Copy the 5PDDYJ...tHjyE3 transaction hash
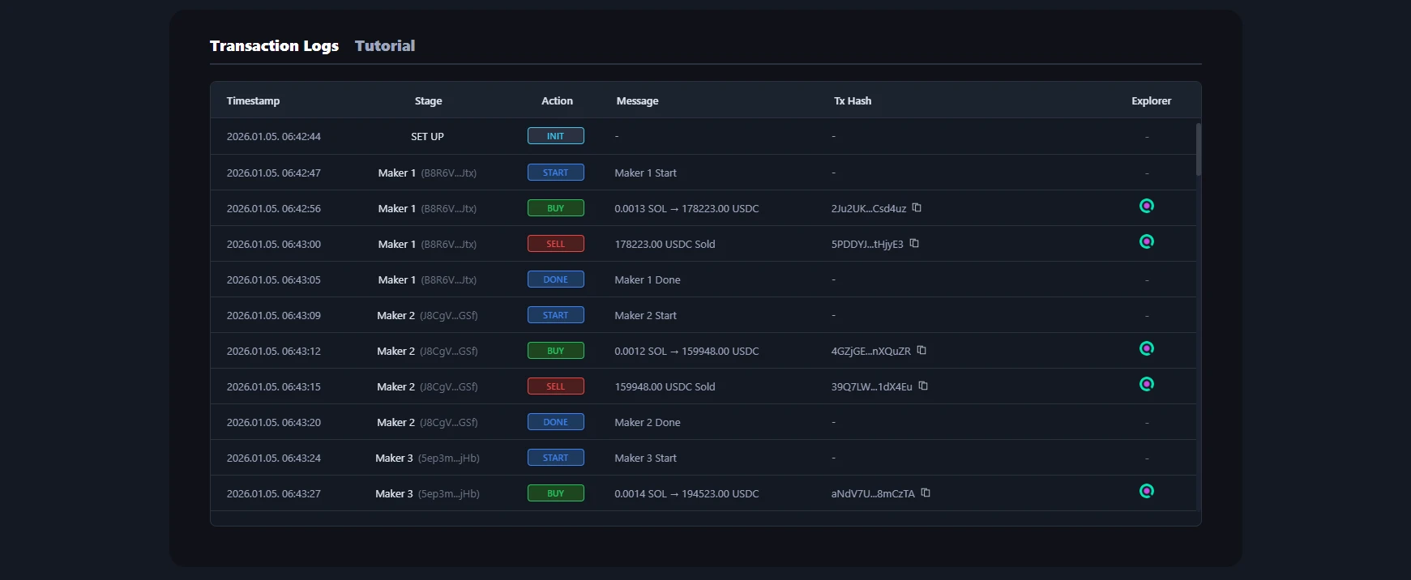Image resolution: width=1411 pixels, height=580 pixels. [x=914, y=243]
